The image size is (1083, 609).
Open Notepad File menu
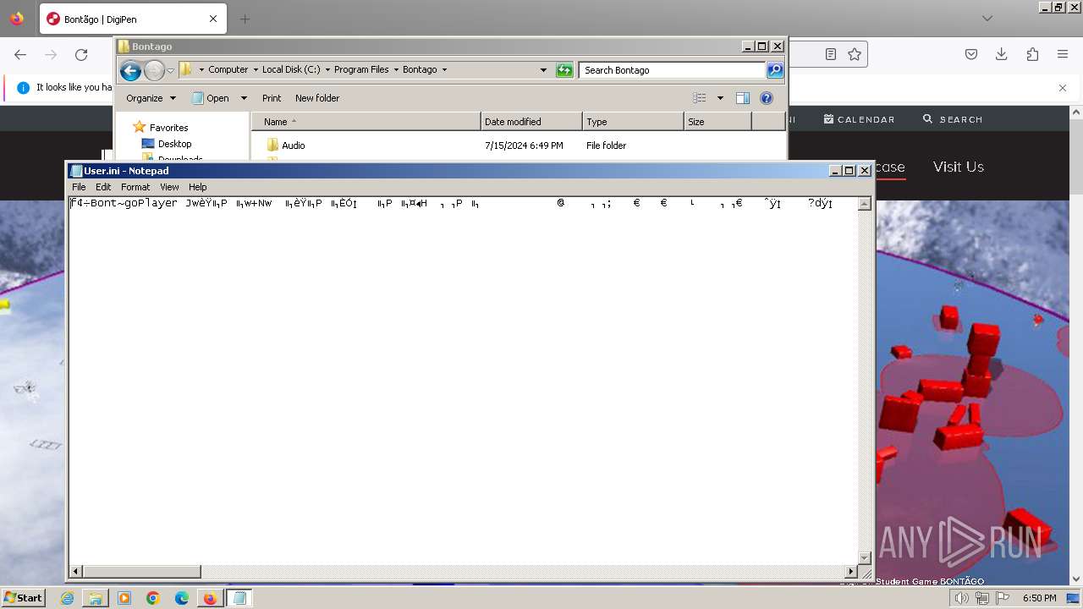point(79,187)
